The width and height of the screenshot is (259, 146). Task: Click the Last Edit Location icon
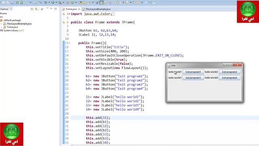point(134,2)
